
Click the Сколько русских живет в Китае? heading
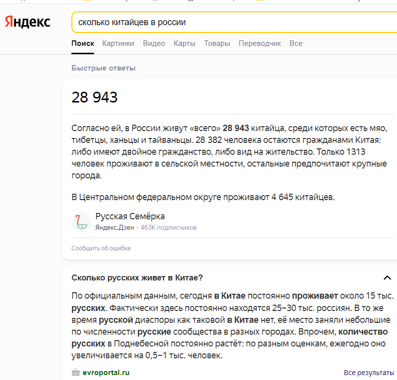[x=137, y=277]
